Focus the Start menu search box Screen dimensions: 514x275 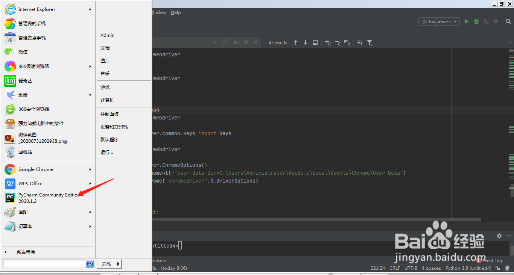44,264
